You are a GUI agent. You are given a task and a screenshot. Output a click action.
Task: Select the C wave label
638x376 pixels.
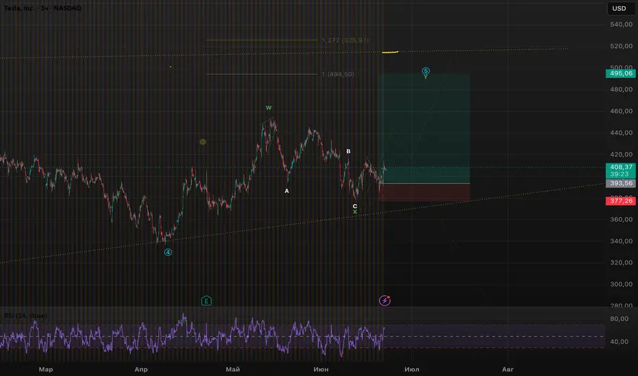355,206
